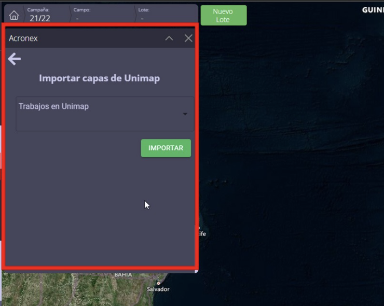The image size is (384, 306).
Task: Click the Salvador city label on map
Action: point(158,289)
